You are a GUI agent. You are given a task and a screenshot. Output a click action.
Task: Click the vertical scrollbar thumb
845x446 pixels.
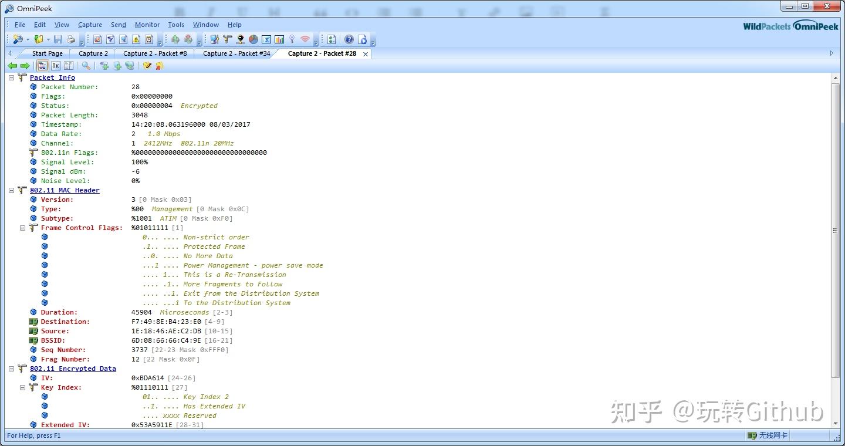[836, 230]
